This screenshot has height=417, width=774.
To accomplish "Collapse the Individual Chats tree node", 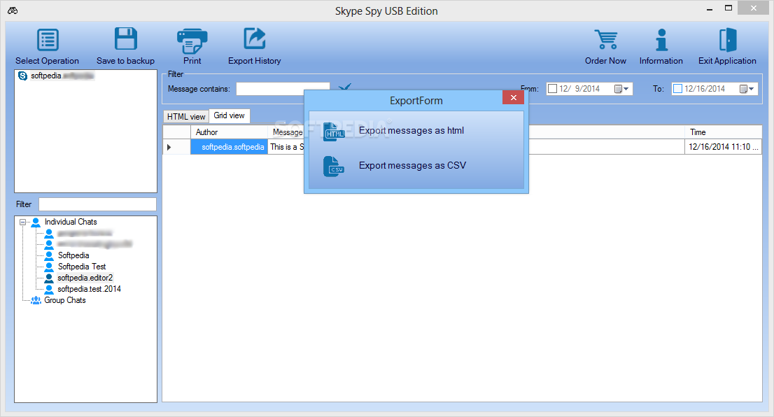I will [x=22, y=222].
